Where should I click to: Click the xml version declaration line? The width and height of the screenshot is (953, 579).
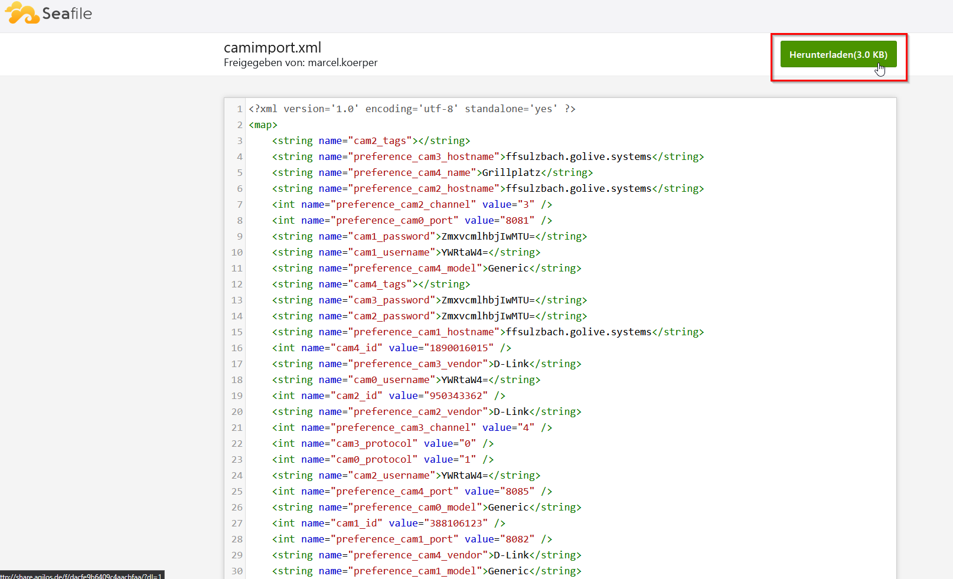point(412,109)
